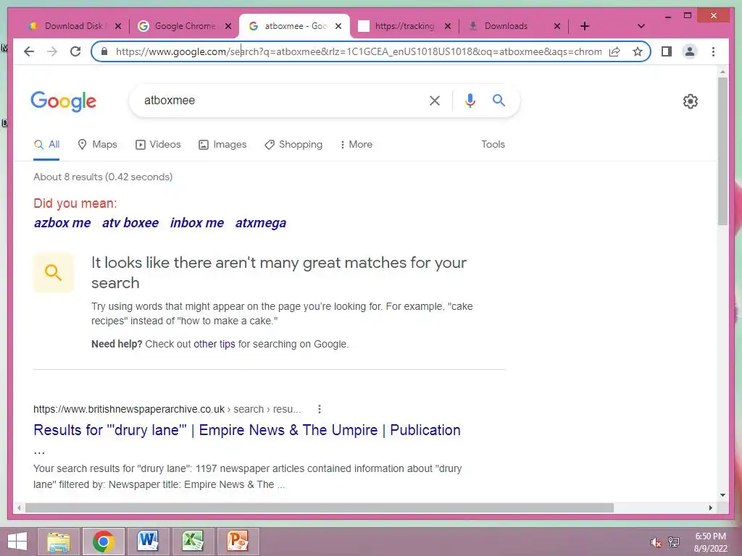Click the 'atxmega' suggestion

[x=261, y=223]
